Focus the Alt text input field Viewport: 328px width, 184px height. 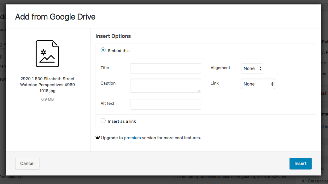166,104
